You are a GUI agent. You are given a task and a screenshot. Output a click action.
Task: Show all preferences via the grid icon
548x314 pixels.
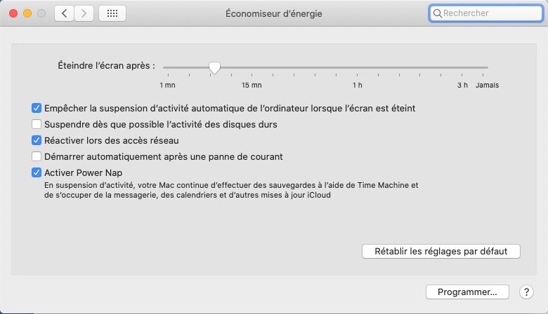click(112, 13)
